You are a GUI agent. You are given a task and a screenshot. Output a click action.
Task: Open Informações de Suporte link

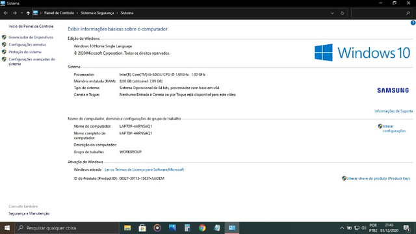[x=393, y=111]
